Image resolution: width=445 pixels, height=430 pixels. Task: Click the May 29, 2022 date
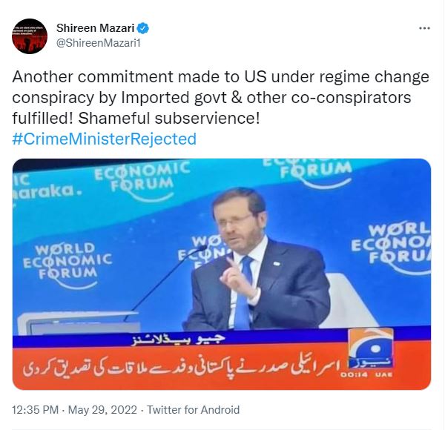point(102,410)
